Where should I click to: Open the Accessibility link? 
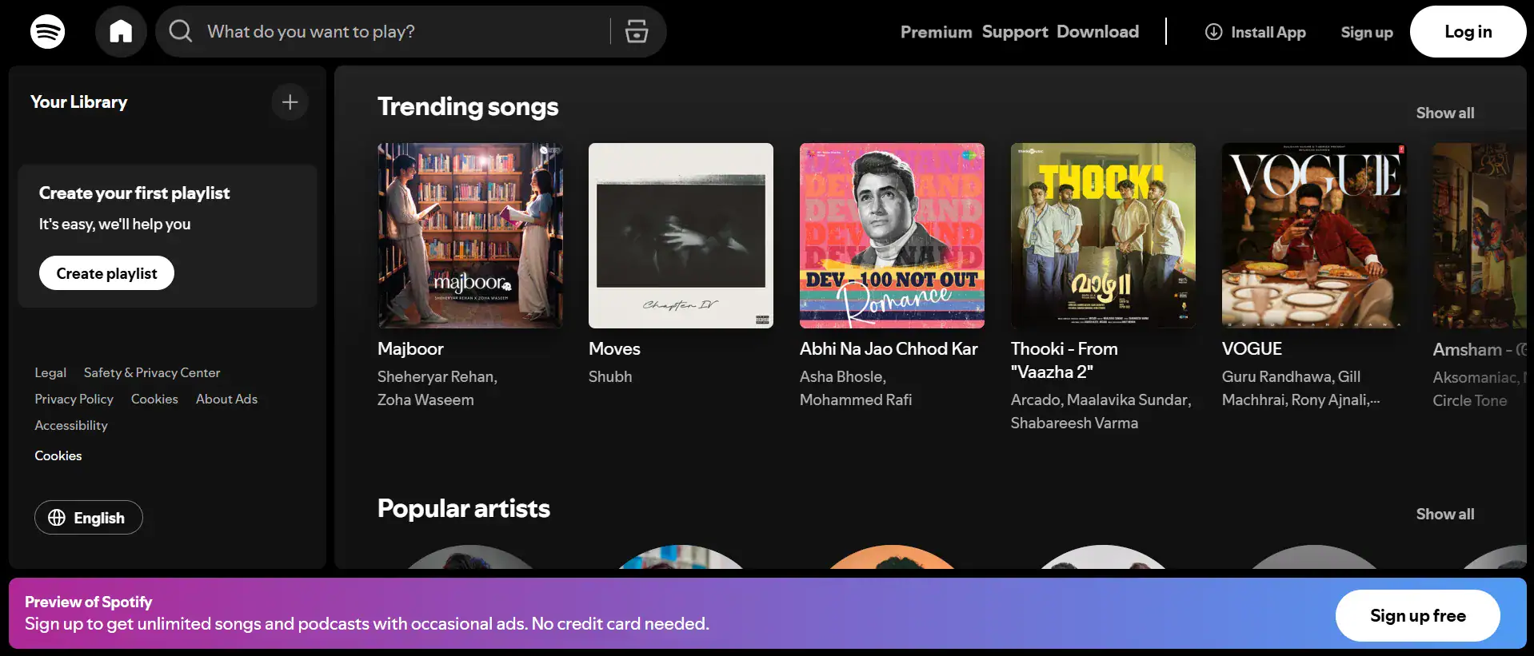pyautogui.click(x=71, y=426)
